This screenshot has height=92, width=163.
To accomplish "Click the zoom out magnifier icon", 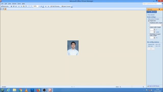I will pos(120,87).
